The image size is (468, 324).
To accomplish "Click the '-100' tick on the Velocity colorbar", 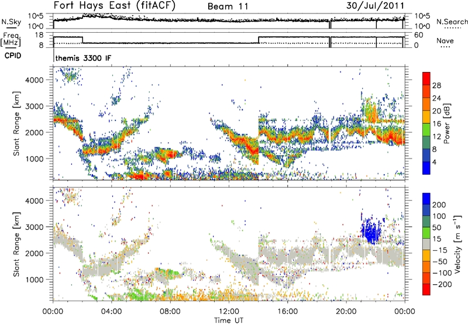I will tap(442, 273).
